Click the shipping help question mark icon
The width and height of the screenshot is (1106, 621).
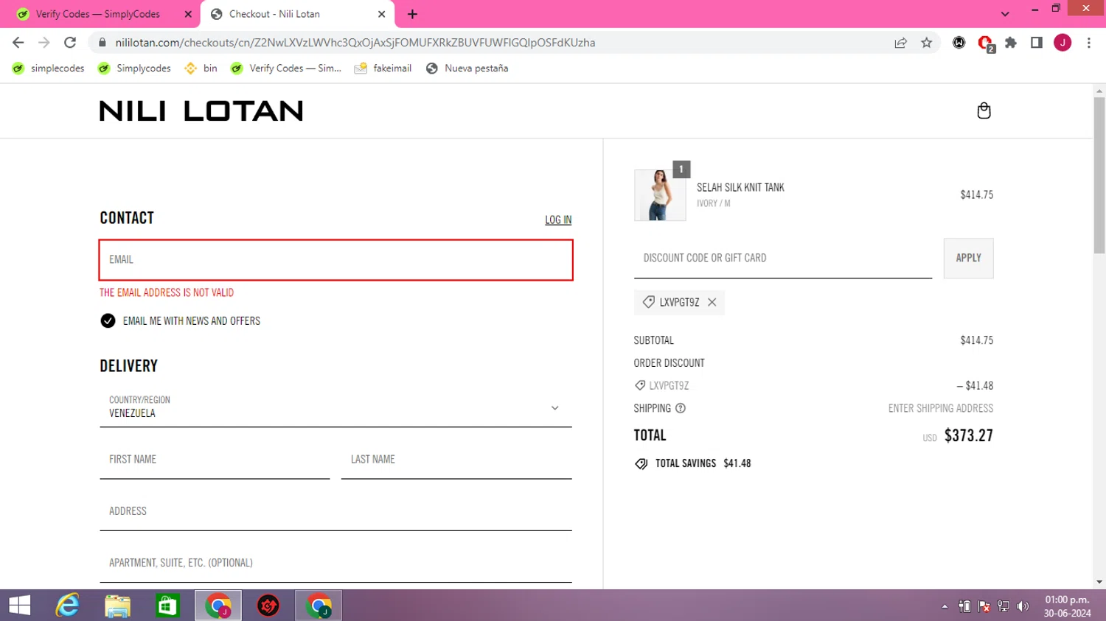pyautogui.click(x=681, y=408)
